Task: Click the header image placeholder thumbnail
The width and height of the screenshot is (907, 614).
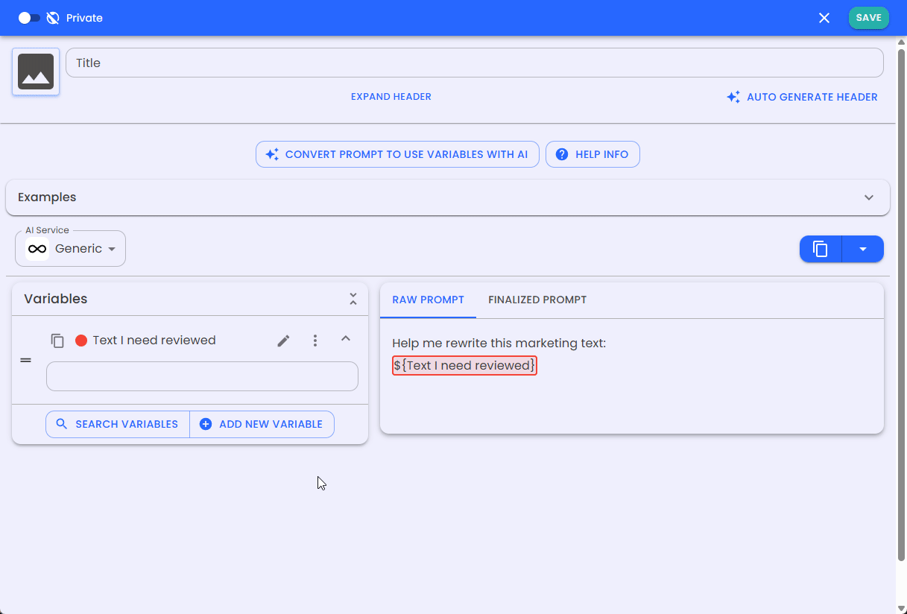Action: [x=36, y=72]
